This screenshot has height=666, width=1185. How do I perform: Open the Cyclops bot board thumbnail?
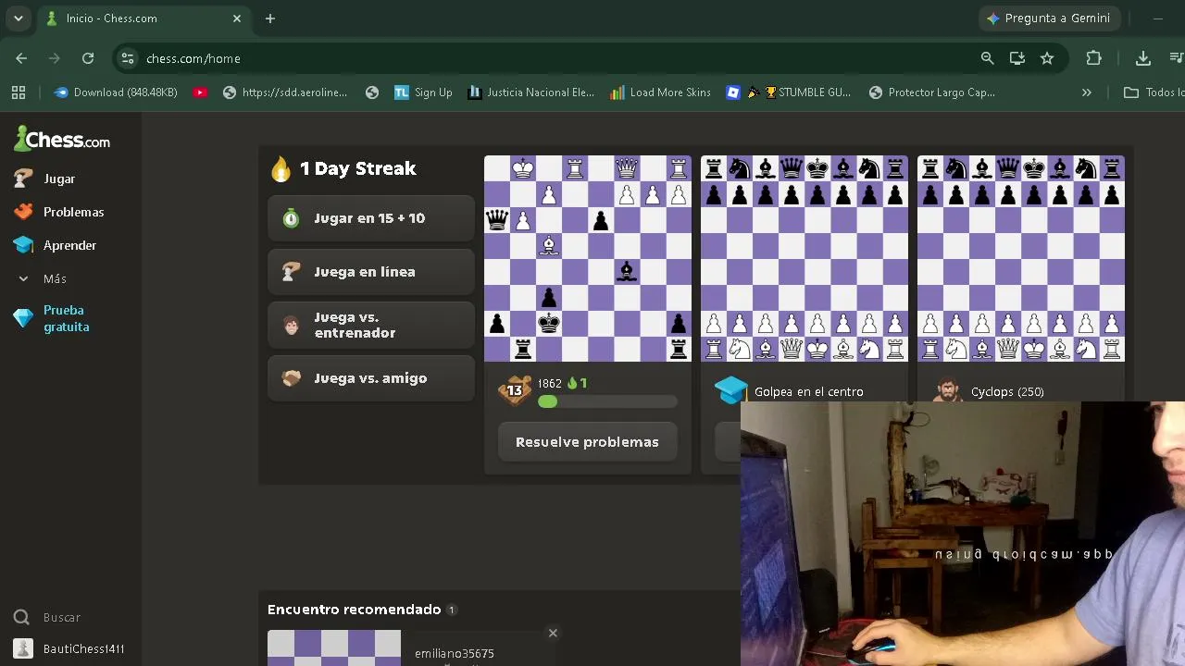(x=1021, y=258)
